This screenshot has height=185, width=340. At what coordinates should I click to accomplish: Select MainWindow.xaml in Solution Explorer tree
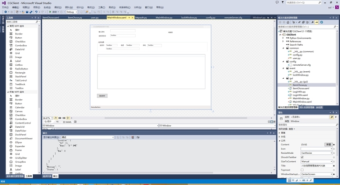coord(302,102)
